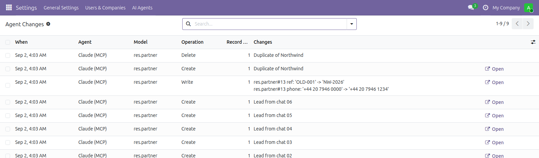Viewport: 539px width, 158px height.
Task: Click Duplicate of Northwind in Delete row
Action: pyautogui.click(x=278, y=55)
